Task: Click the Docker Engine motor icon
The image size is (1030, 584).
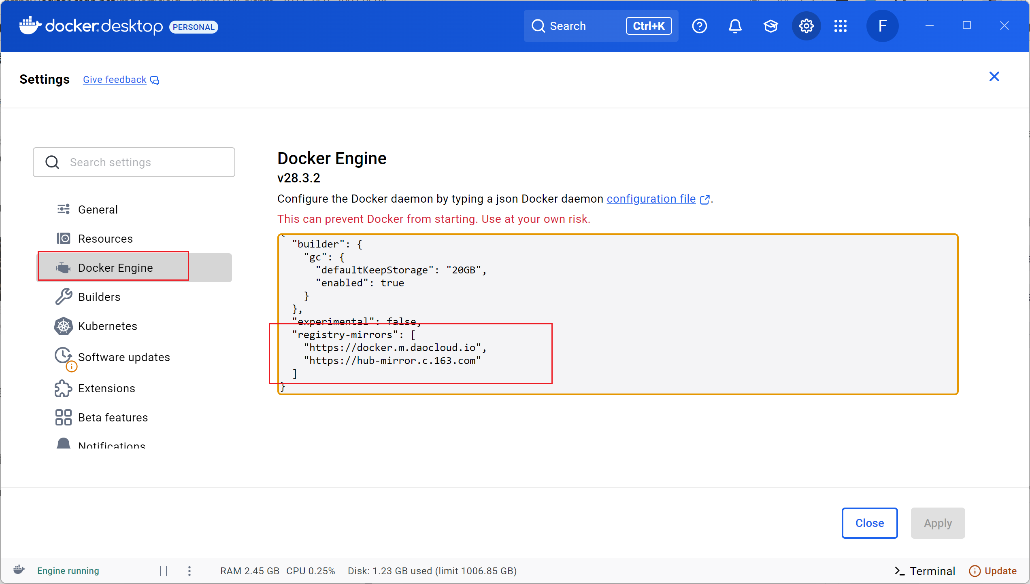Action: click(63, 268)
